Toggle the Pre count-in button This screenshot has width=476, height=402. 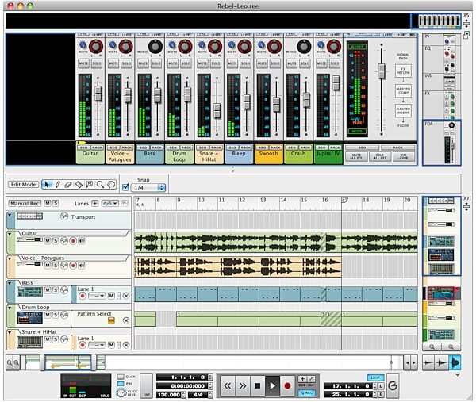coord(121,384)
